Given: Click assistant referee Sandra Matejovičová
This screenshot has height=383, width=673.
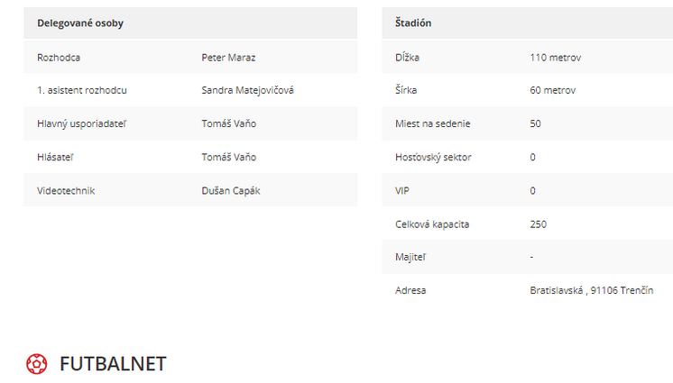Looking at the screenshot, I should (x=248, y=90).
